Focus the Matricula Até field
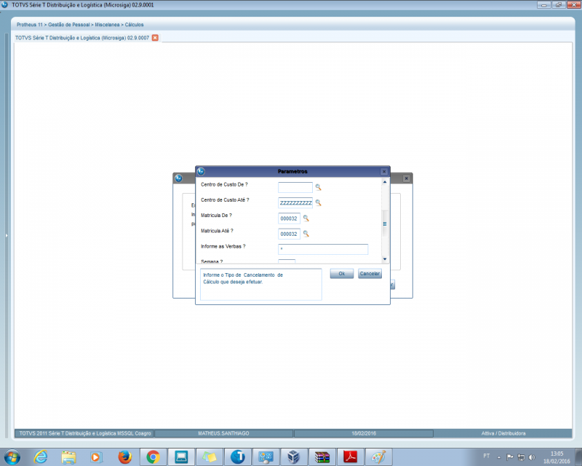The width and height of the screenshot is (582, 466). click(289, 234)
